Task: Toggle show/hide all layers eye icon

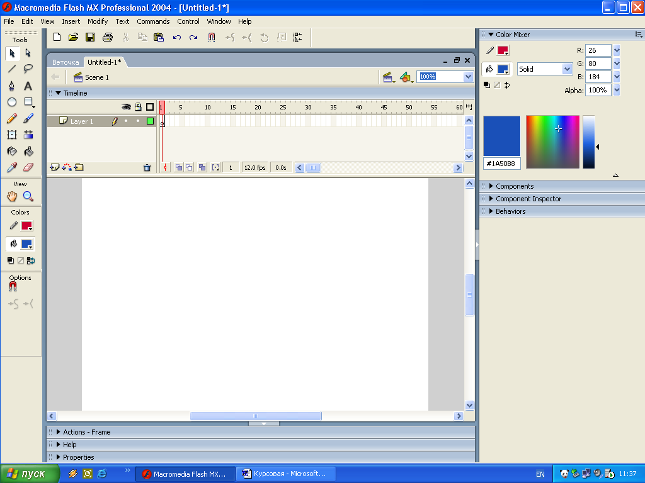Action: click(x=126, y=107)
